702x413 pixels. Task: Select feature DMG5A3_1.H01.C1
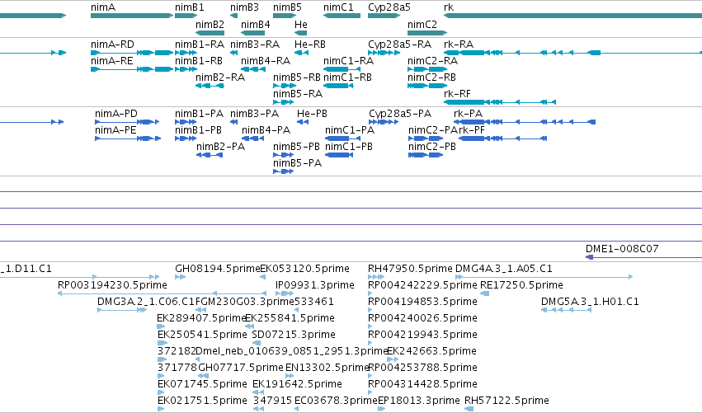tap(590, 302)
